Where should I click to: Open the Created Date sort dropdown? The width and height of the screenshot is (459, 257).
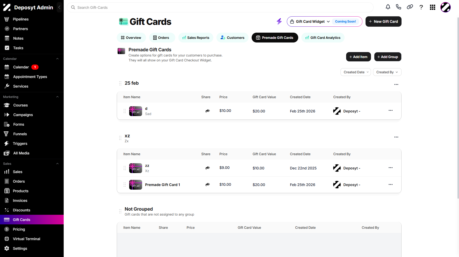click(x=355, y=72)
